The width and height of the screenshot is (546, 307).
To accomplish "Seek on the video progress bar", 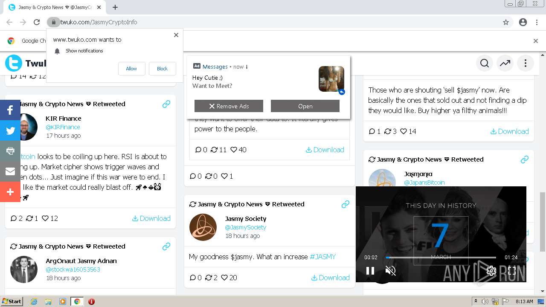I will (441, 258).
